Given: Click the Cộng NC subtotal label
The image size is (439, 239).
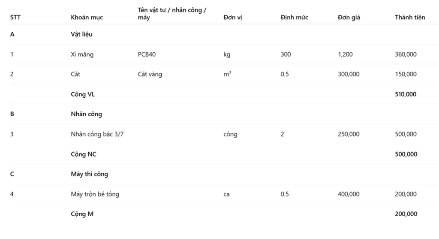Looking at the screenshot, I should coord(83,154).
